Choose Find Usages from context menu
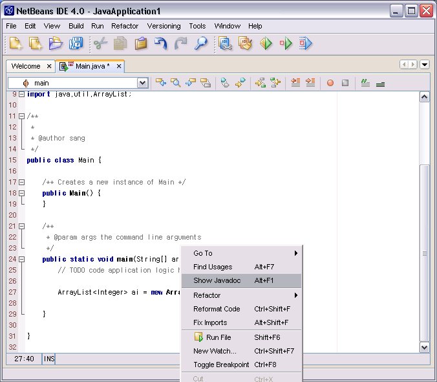This screenshot has width=437, height=382. (x=241, y=267)
